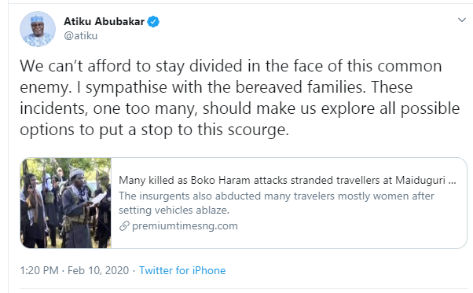Click 'options to put a stop to this scourge' text
This screenshot has height=293, width=473.
155,130
